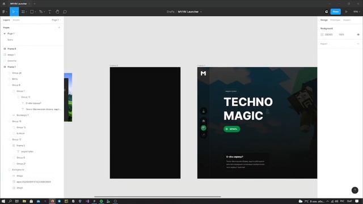Image resolution: width=363 pixels, height=204 pixels.
Task: Expand the Export section
Action: 358,44
